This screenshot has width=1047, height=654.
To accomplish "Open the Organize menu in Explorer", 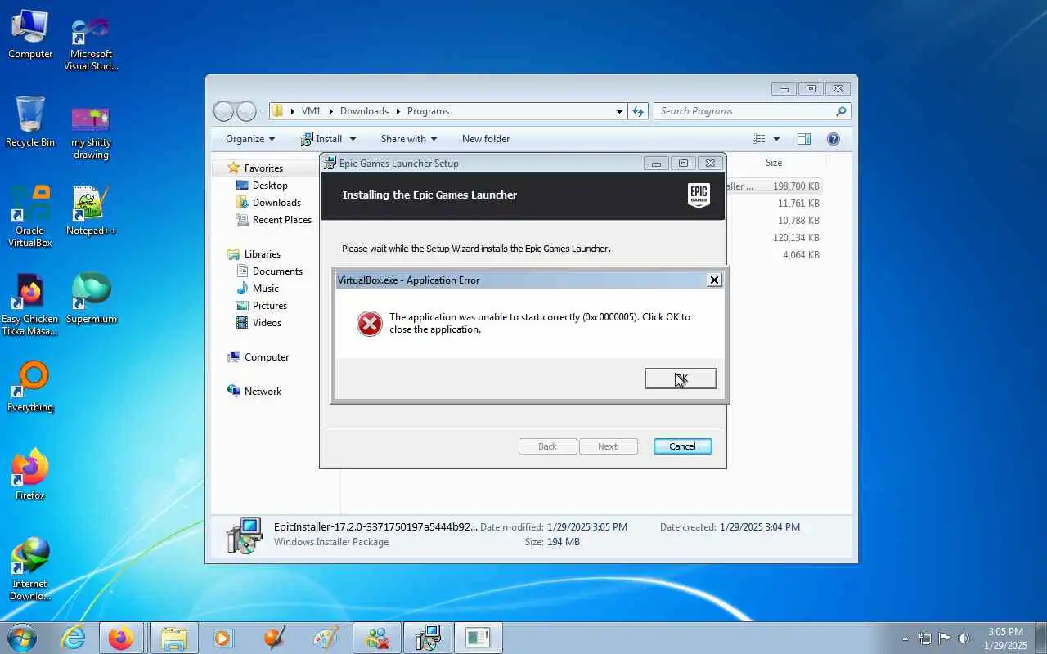I will (250, 139).
